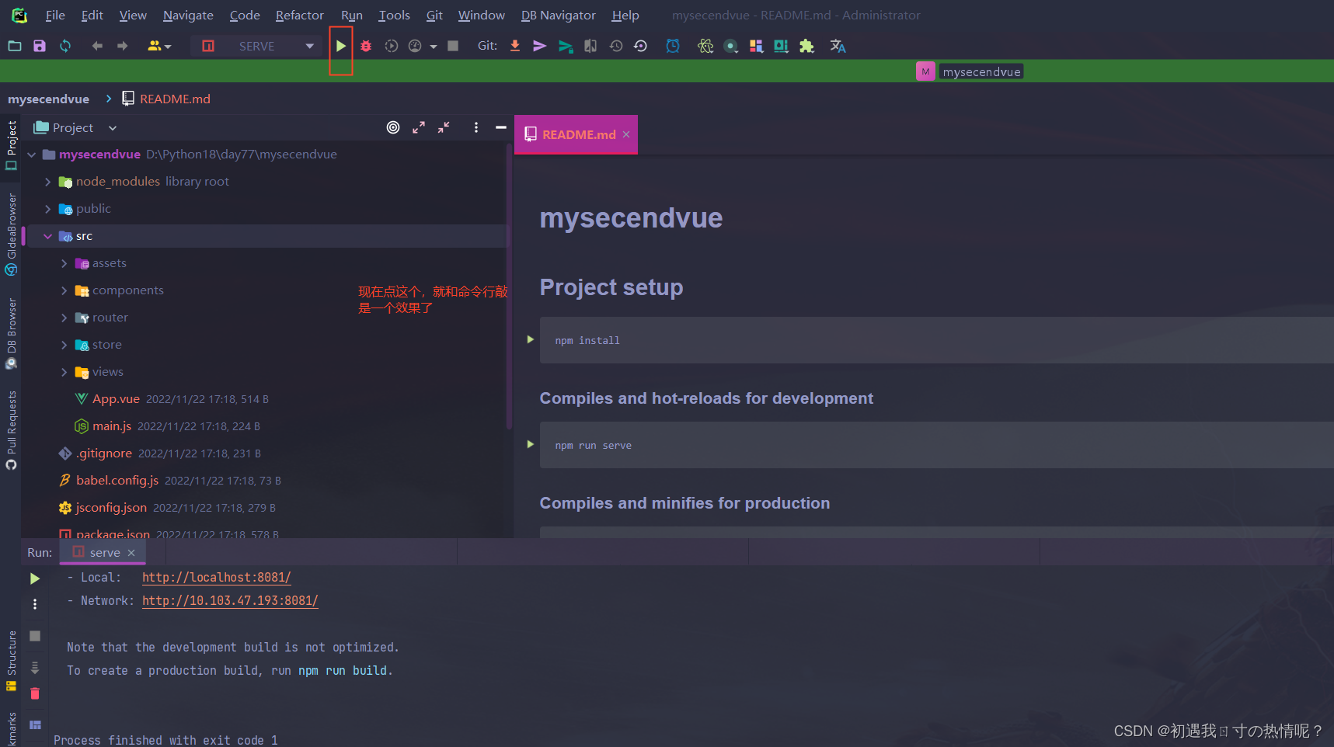The image size is (1334, 747).
Task: Save all with the floppy disk icon
Action: point(40,47)
